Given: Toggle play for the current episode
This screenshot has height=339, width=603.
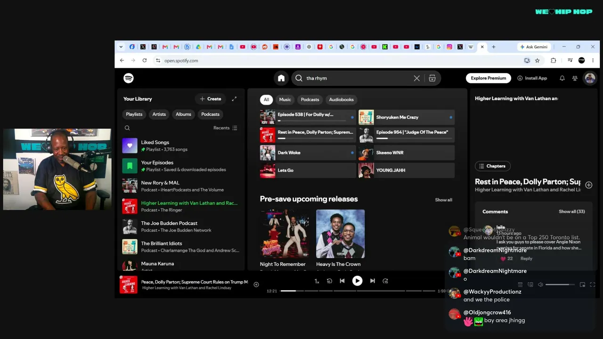Looking at the screenshot, I should 357,281.
